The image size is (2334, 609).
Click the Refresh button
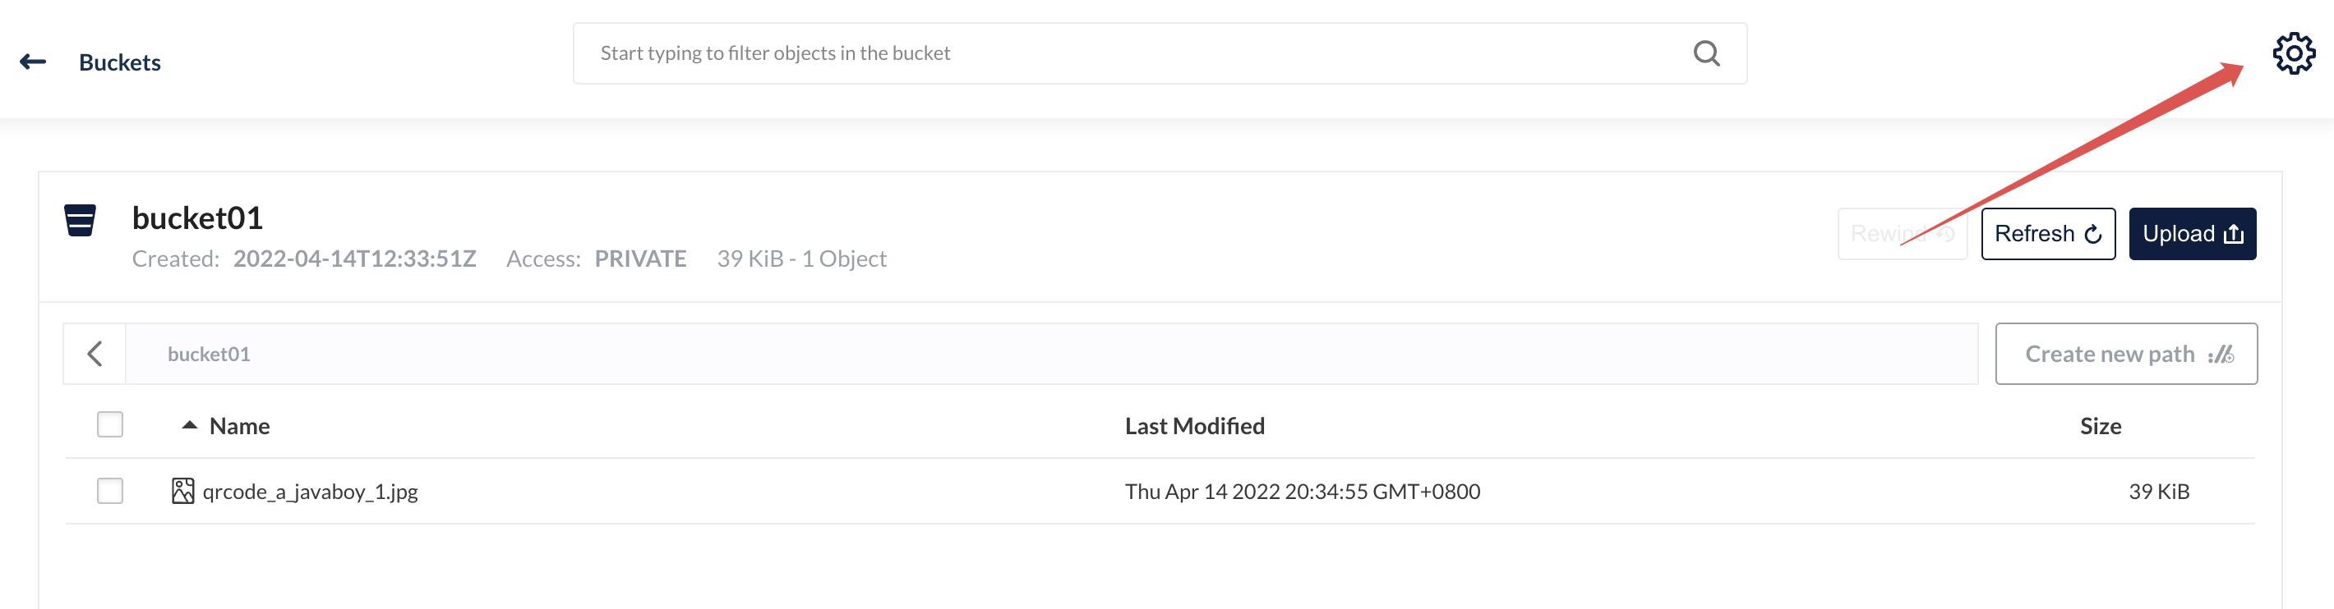(2048, 233)
